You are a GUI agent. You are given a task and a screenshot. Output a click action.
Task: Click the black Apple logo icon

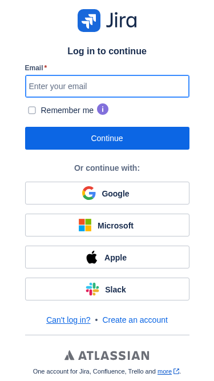tap(92, 257)
